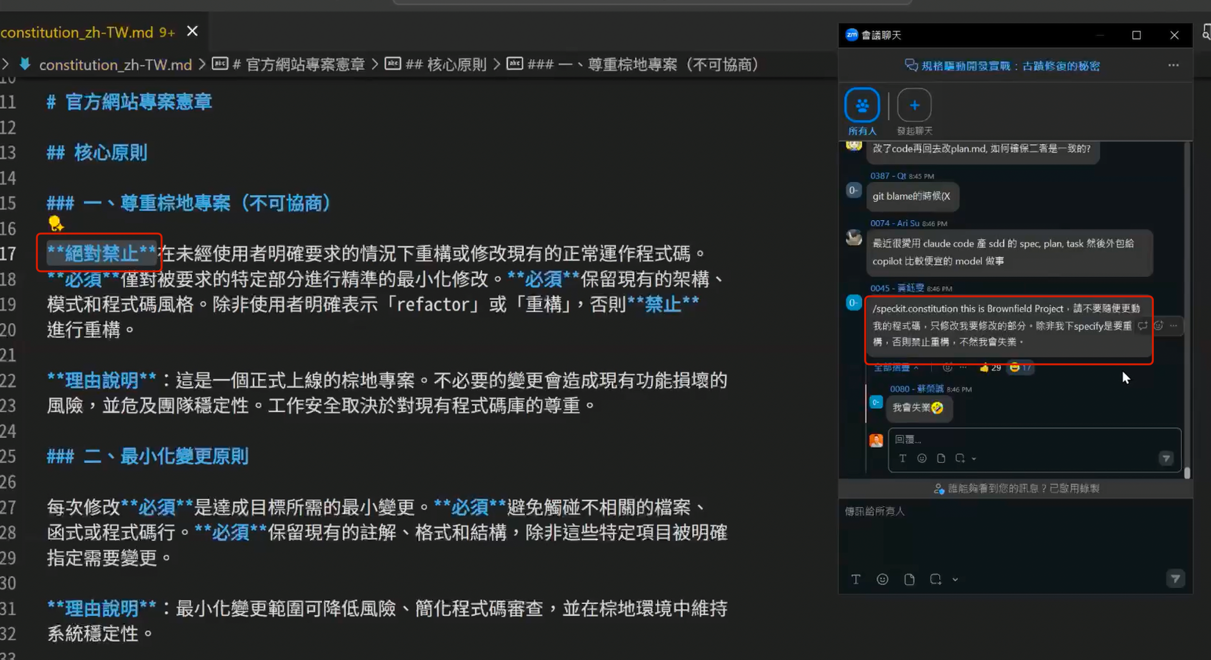This screenshot has width=1211, height=660.
Task: Click the file attachment icon in bottom toolbar
Action: pyautogui.click(x=909, y=579)
